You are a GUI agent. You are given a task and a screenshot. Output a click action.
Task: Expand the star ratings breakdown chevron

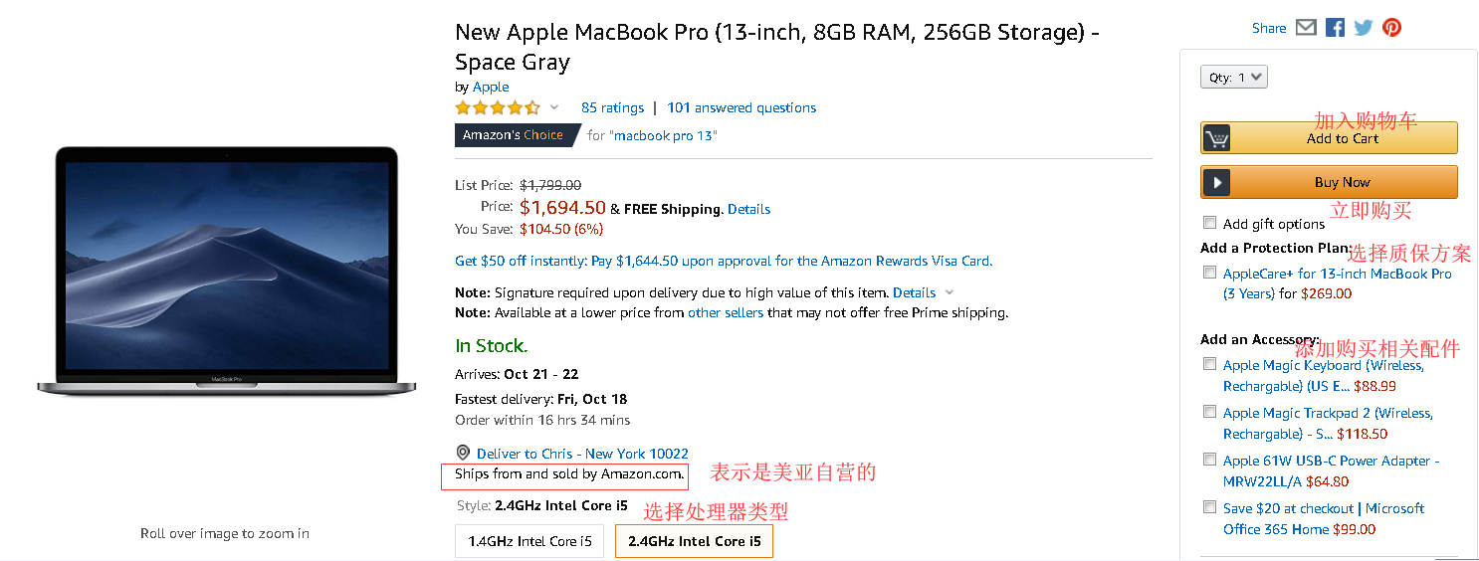[x=554, y=107]
